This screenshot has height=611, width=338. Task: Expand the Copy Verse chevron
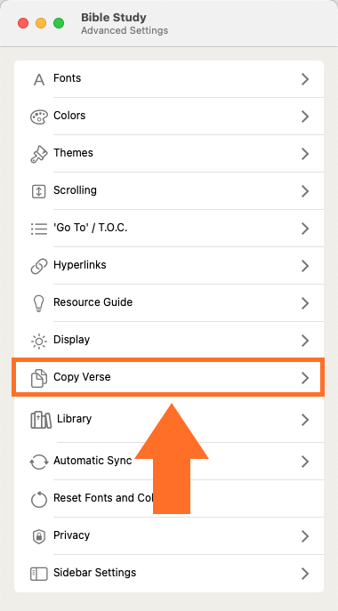coord(305,378)
